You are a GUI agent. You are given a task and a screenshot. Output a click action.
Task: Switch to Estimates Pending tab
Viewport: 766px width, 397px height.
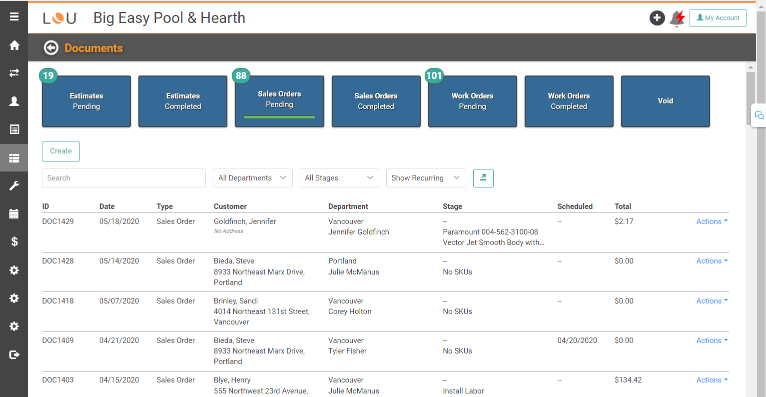86,101
